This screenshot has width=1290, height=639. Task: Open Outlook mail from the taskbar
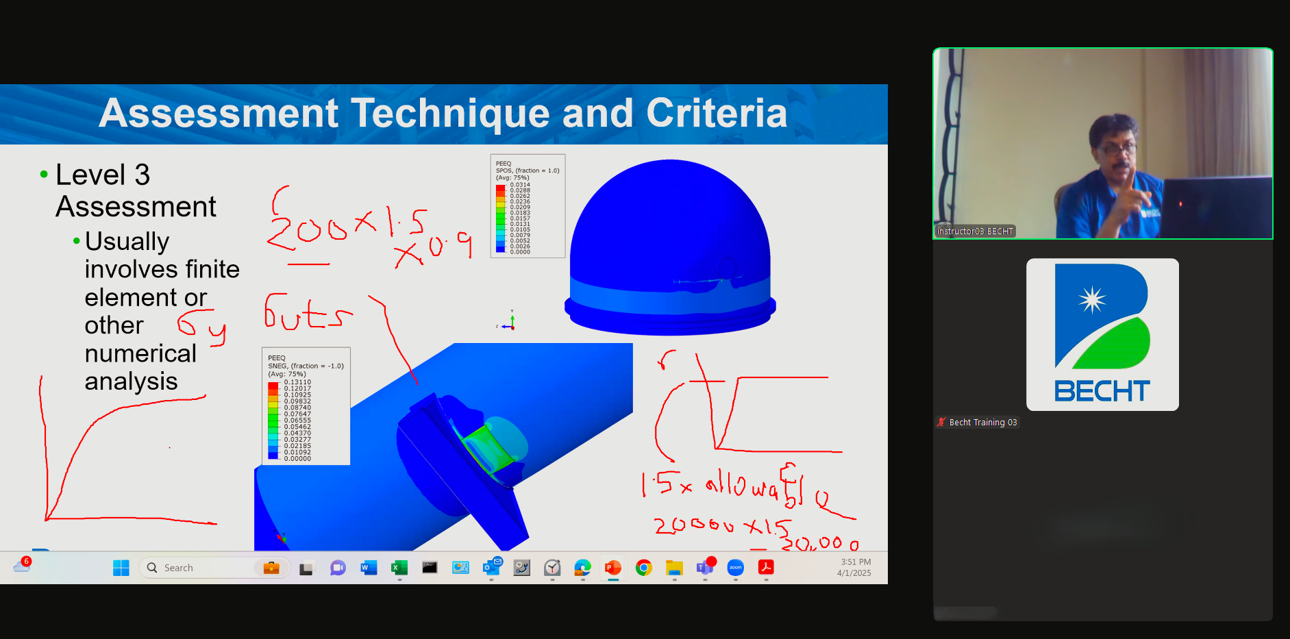pyautogui.click(x=491, y=568)
